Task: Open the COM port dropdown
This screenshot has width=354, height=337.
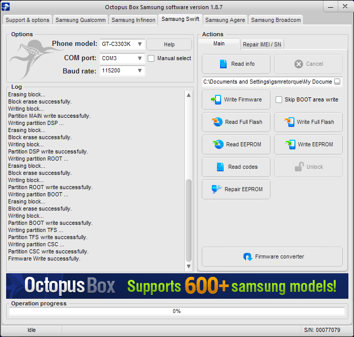Action: 140,58
